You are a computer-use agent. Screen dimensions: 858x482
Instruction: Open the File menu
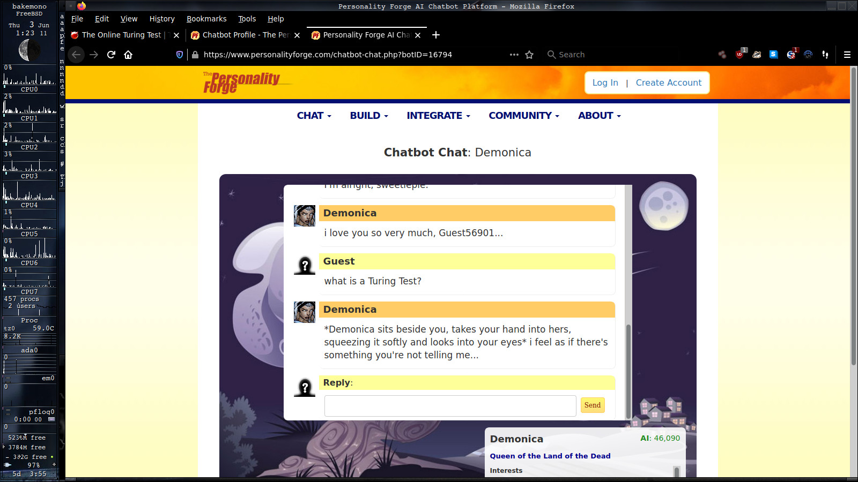77,19
